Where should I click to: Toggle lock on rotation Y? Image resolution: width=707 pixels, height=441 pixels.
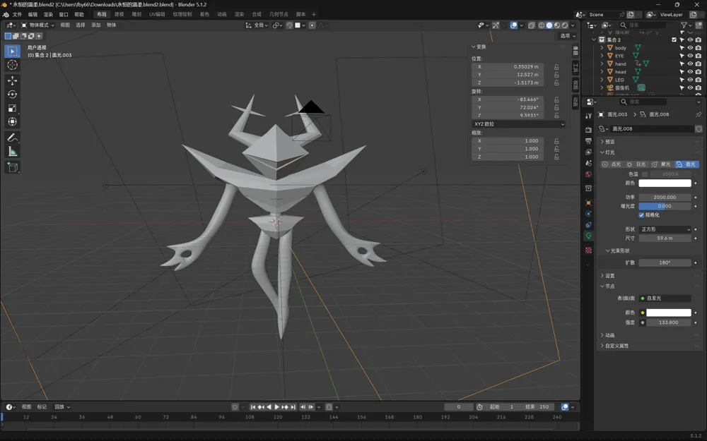pyautogui.click(x=556, y=107)
